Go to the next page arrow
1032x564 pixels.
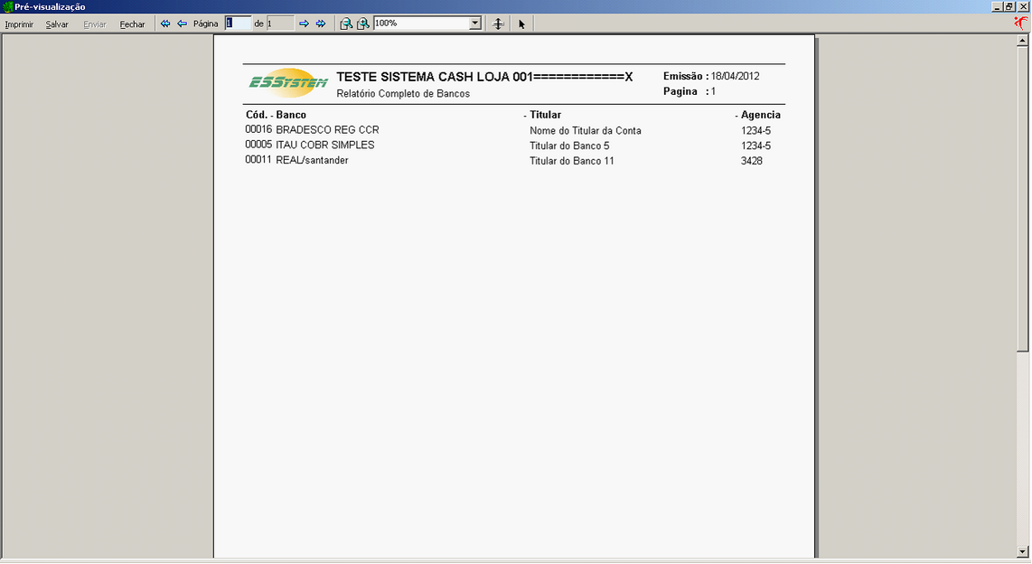(304, 23)
